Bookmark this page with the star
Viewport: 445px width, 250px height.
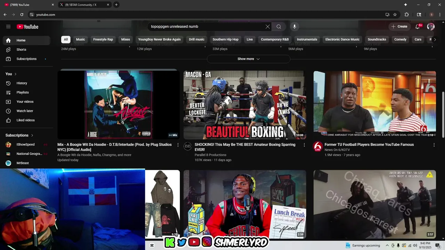[x=395, y=15]
